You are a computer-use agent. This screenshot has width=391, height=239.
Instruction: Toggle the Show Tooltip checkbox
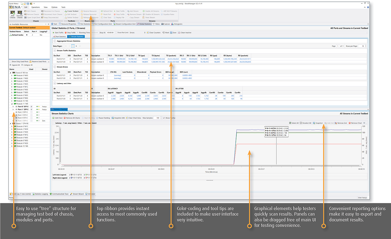pos(164,118)
